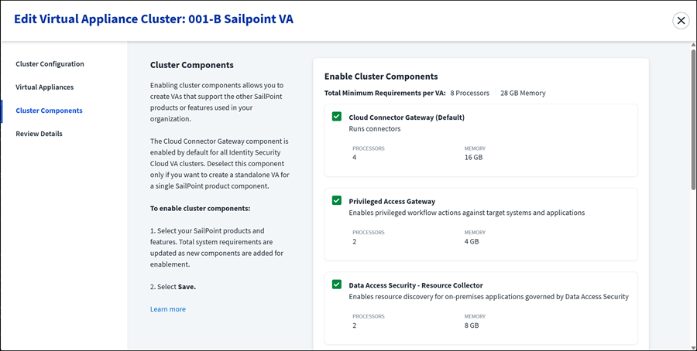Select the Data Access Security - Resource Collector title
The width and height of the screenshot is (697, 351).
[416, 285]
